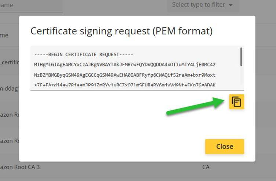Select the 'middag' row behind the dialog
276x181 pixels.
[10, 88]
